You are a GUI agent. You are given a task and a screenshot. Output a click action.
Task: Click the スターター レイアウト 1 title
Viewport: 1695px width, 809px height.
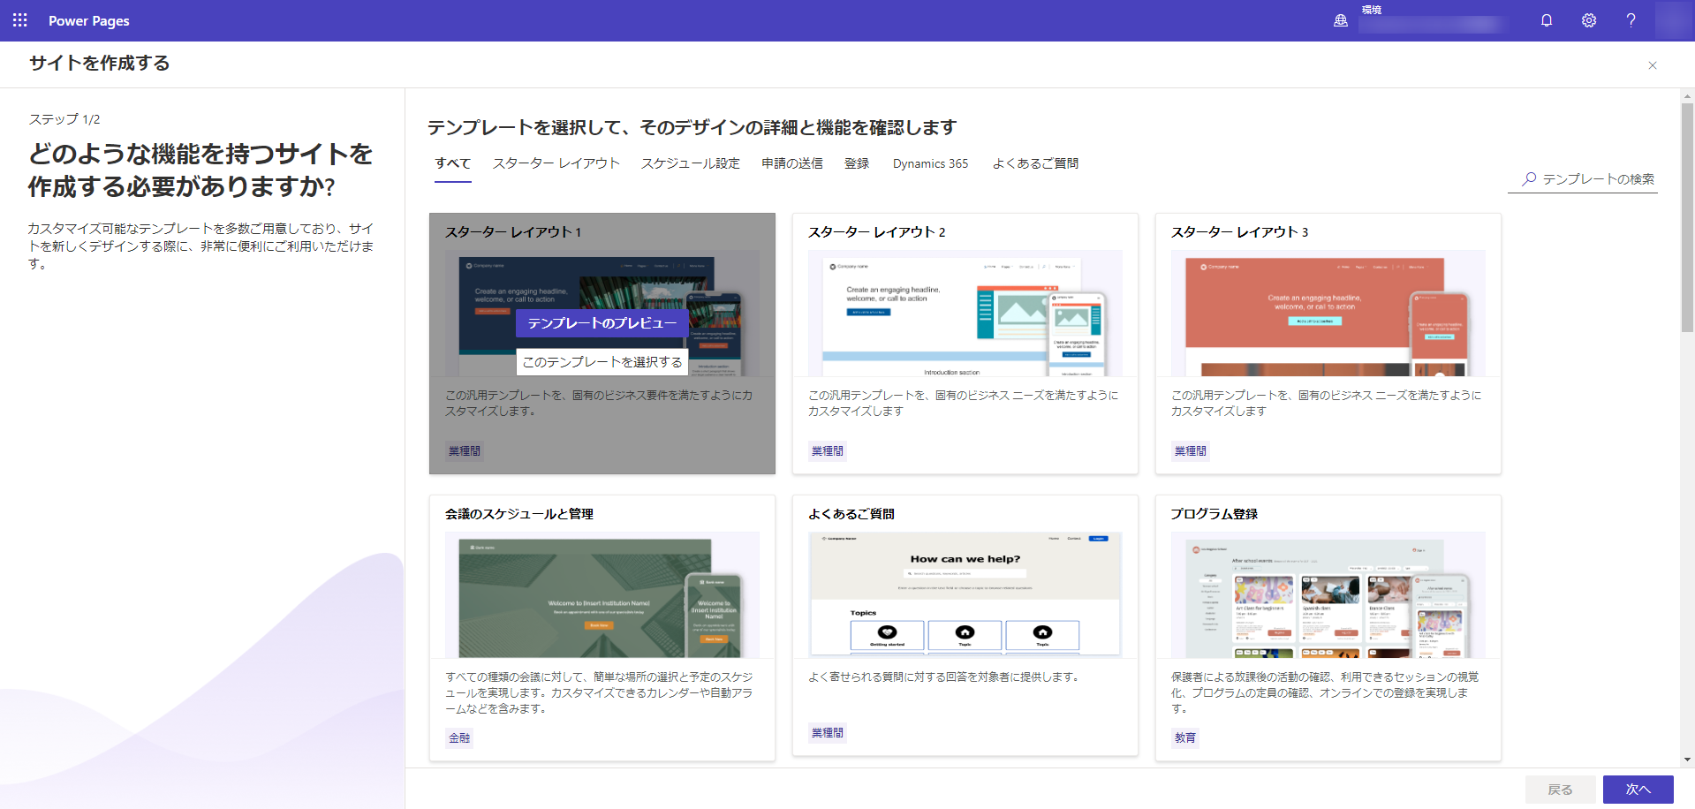(x=513, y=232)
